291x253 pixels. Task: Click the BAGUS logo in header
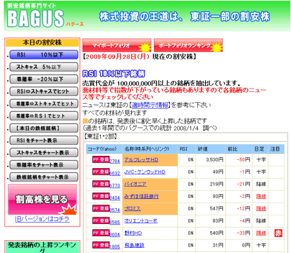click(36, 19)
